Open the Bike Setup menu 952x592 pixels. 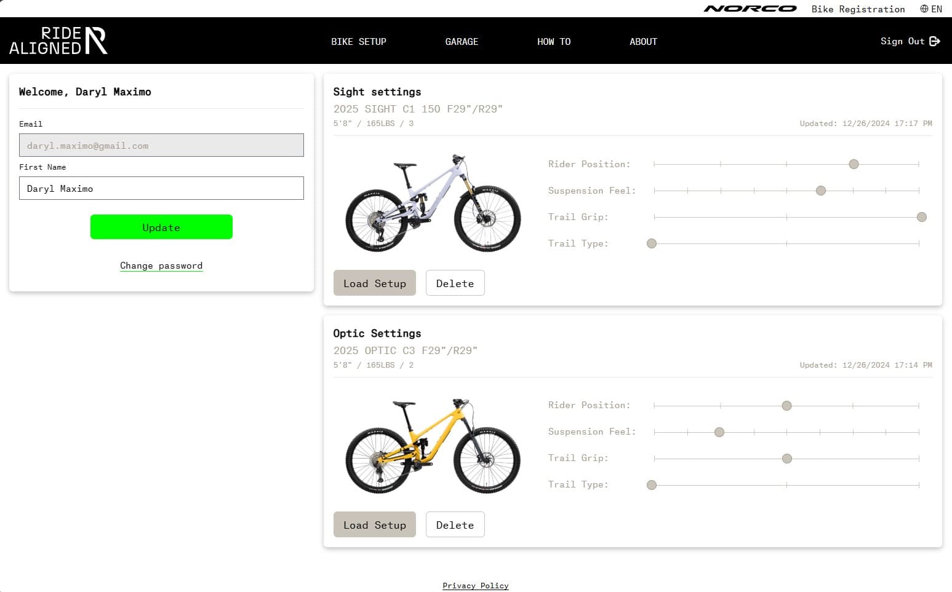coord(359,41)
